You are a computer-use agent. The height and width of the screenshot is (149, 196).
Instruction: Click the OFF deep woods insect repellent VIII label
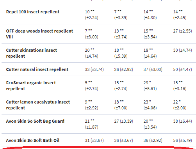tap(39, 34)
